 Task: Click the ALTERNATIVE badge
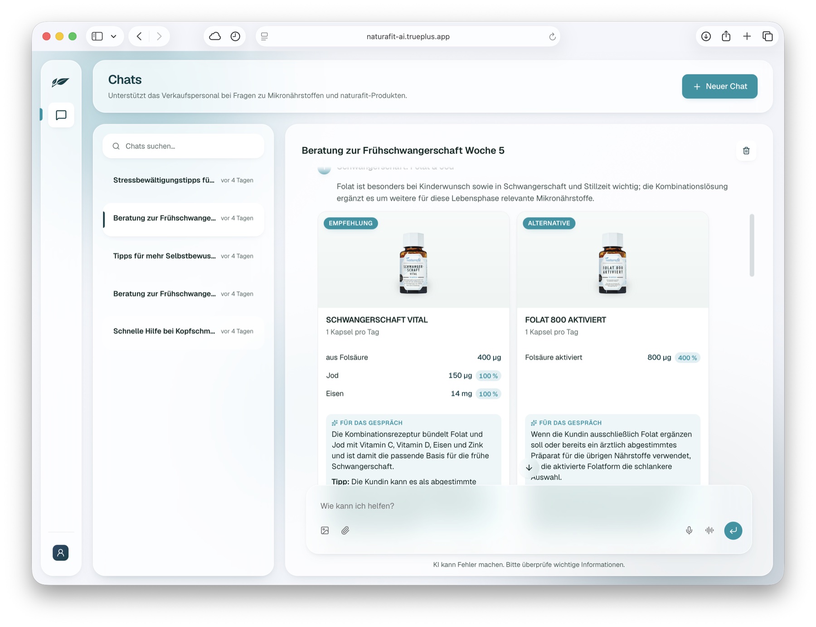click(x=549, y=223)
